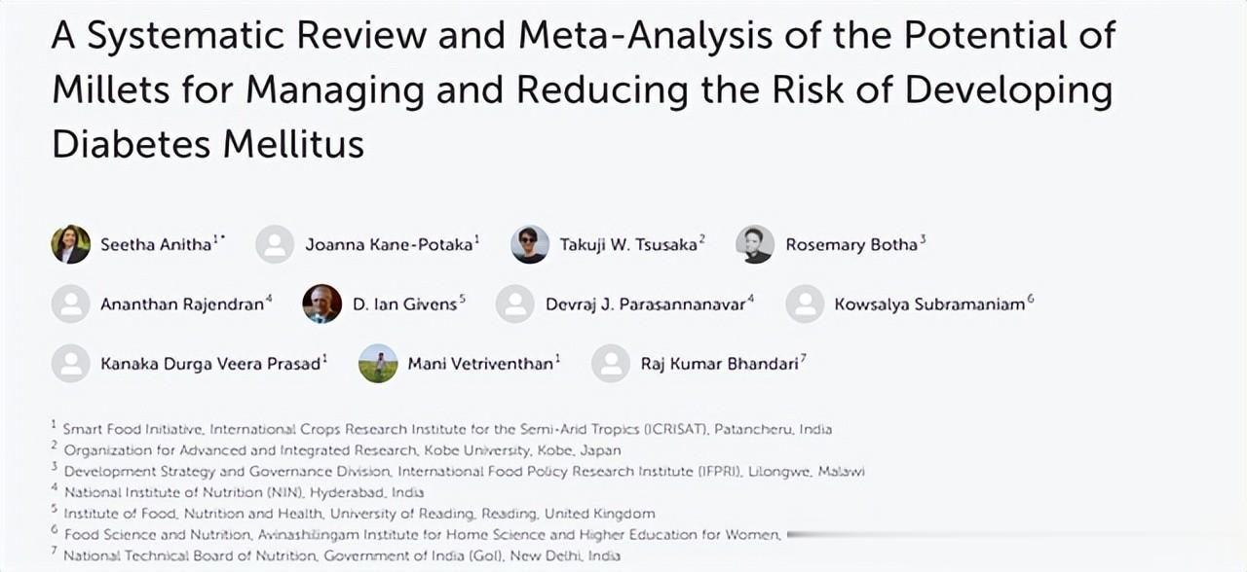This screenshot has height=572, width=1247.
Task: Click Devraj J. Parasannanavar's placeholder avatar
Action: click(x=514, y=304)
